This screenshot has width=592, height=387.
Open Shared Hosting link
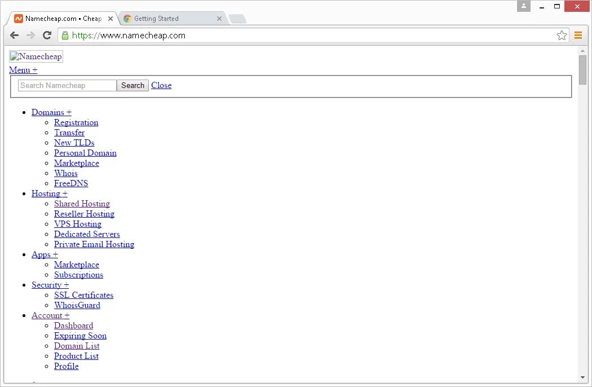pyautogui.click(x=82, y=204)
